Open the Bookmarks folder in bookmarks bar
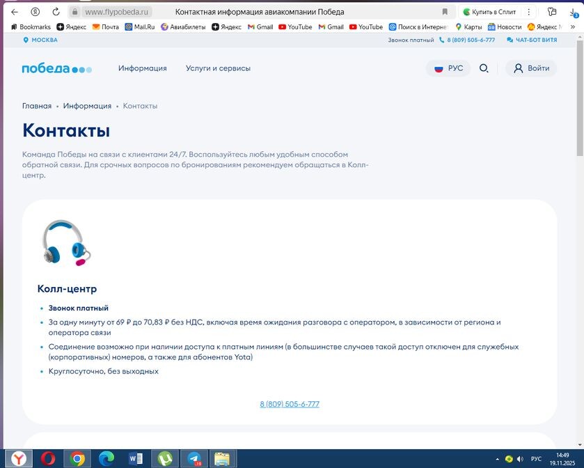 tap(31, 27)
